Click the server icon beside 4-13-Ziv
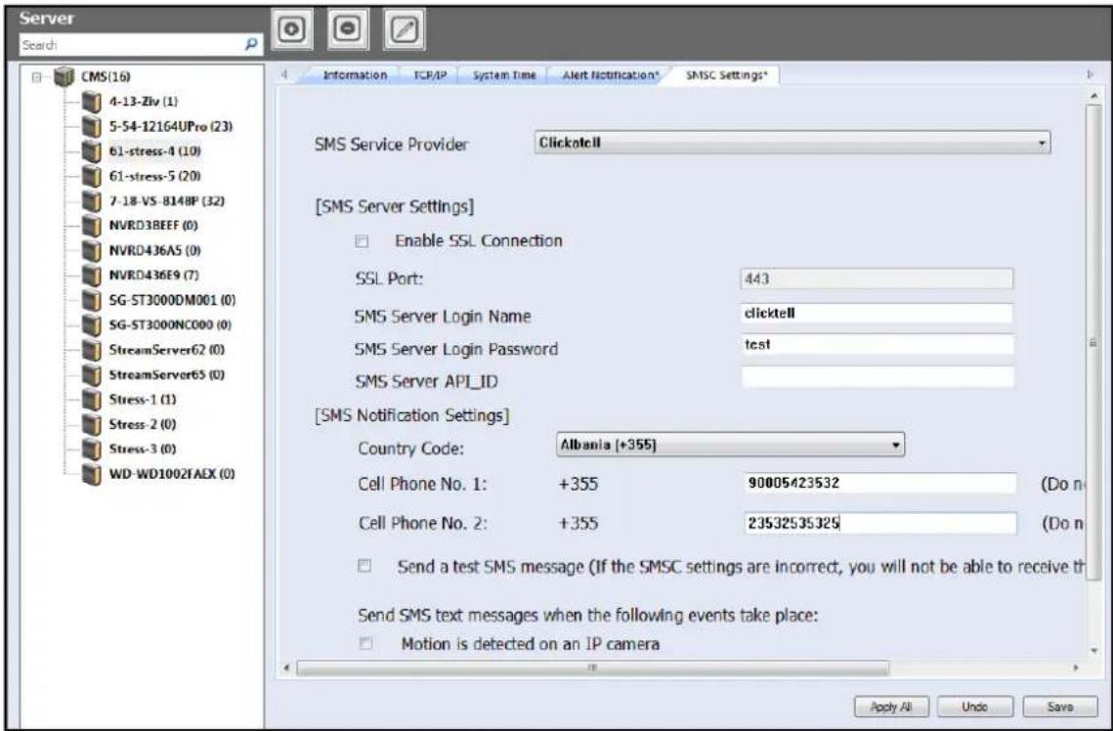The width and height of the screenshot is (1113, 731). 92,102
